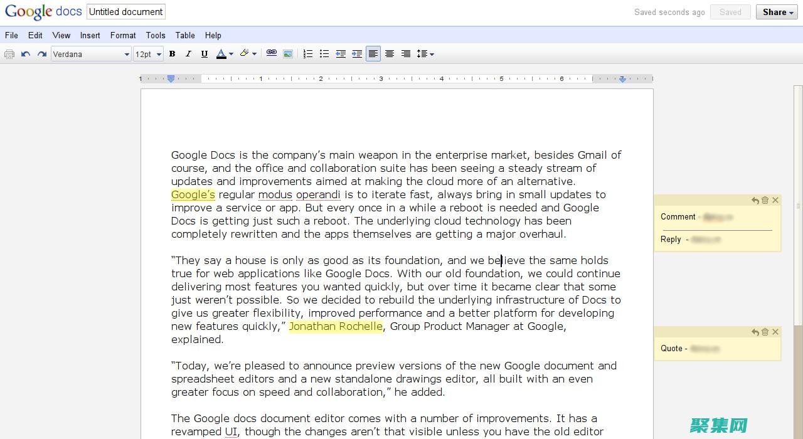Start a numbered list
Viewport: 803px width, 439px height.
[x=308, y=55]
